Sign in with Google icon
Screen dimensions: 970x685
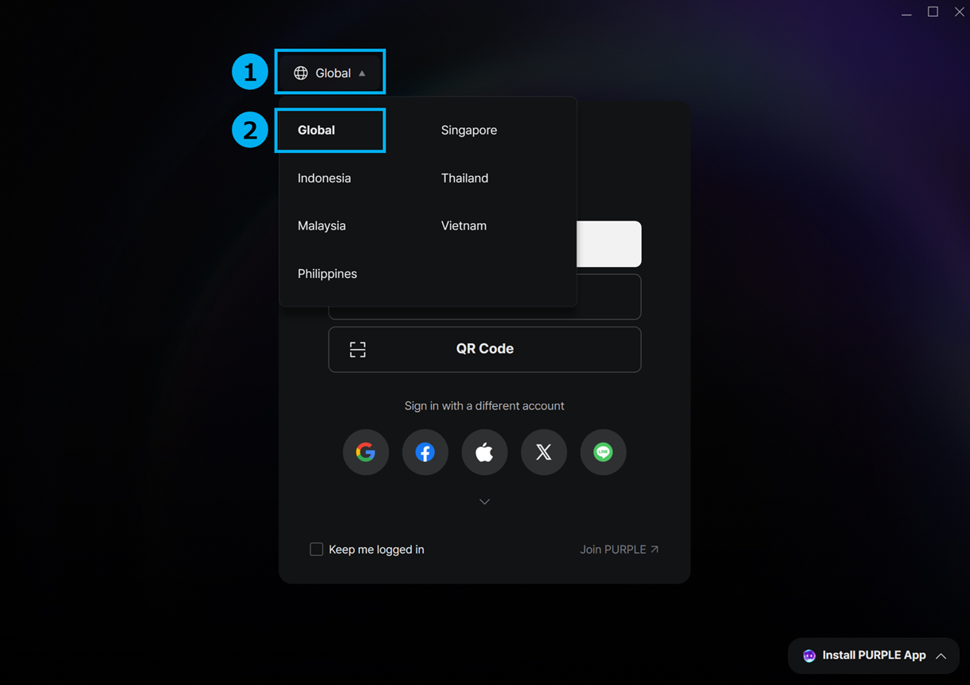(x=366, y=452)
